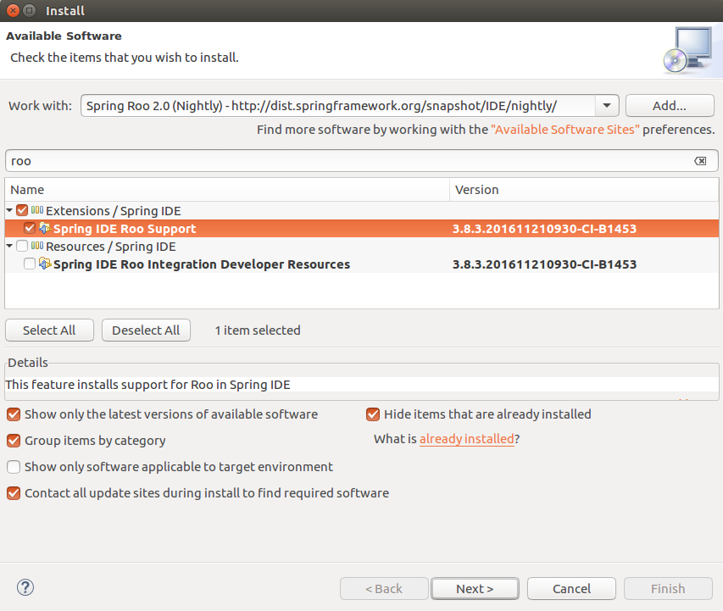Sort by the Name column header
The image size is (723, 611).
click(x=227, y=190)
